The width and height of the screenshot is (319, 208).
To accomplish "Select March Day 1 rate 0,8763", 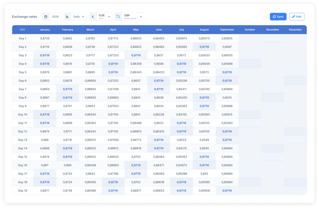I will (x=90, y=38).
